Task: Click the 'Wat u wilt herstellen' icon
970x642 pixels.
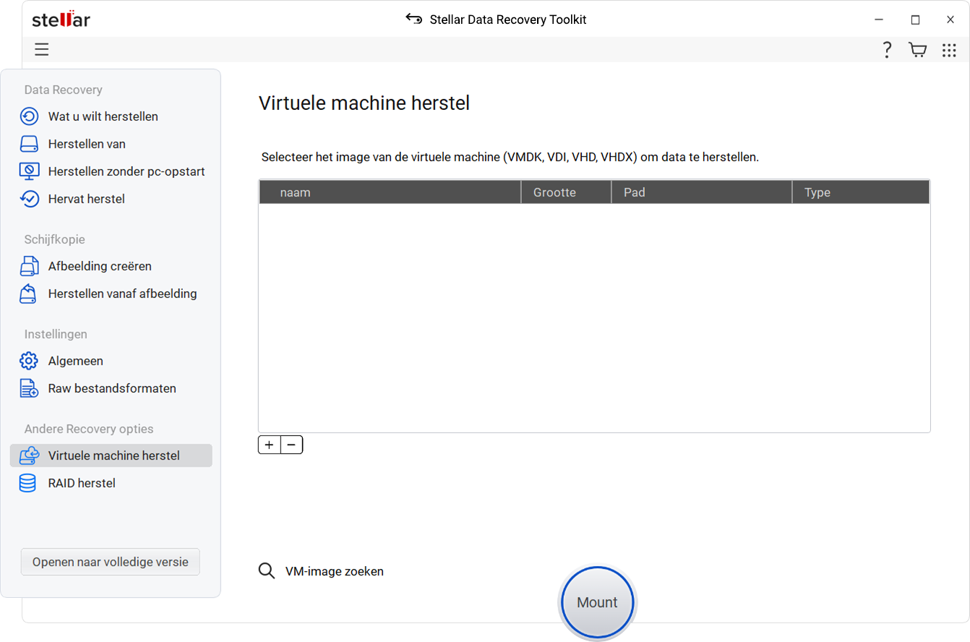Action: tap(29, 116)
